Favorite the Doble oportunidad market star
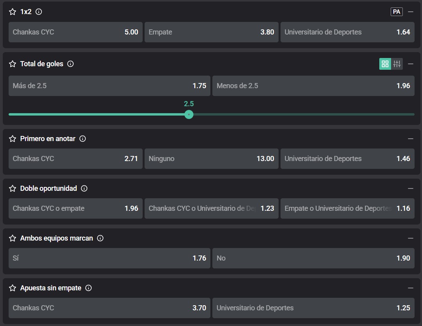The width and height of the screenshot is (422, 326). click(13, 188)
